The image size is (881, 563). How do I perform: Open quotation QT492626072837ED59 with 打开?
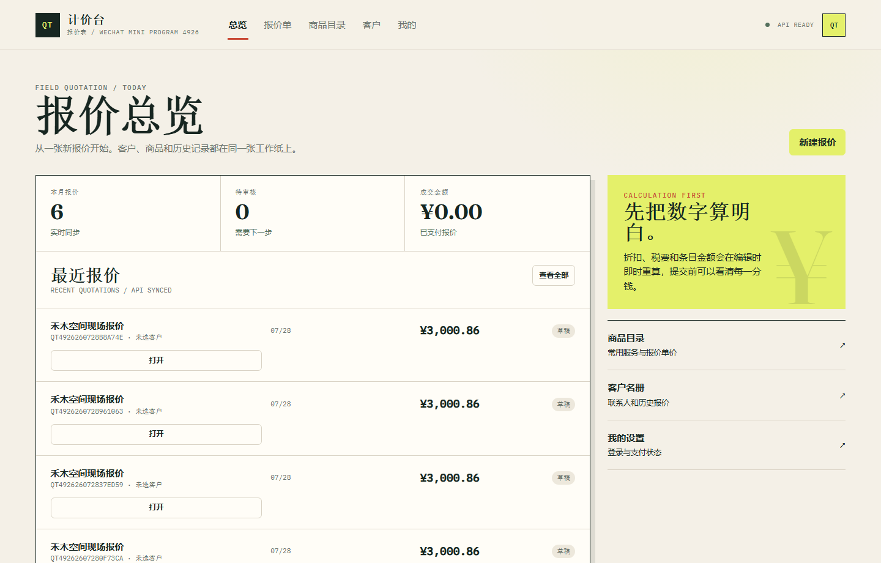point(156,507)
